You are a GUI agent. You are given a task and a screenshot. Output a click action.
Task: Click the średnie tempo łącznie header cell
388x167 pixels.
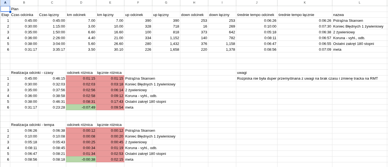click(305, 15)
